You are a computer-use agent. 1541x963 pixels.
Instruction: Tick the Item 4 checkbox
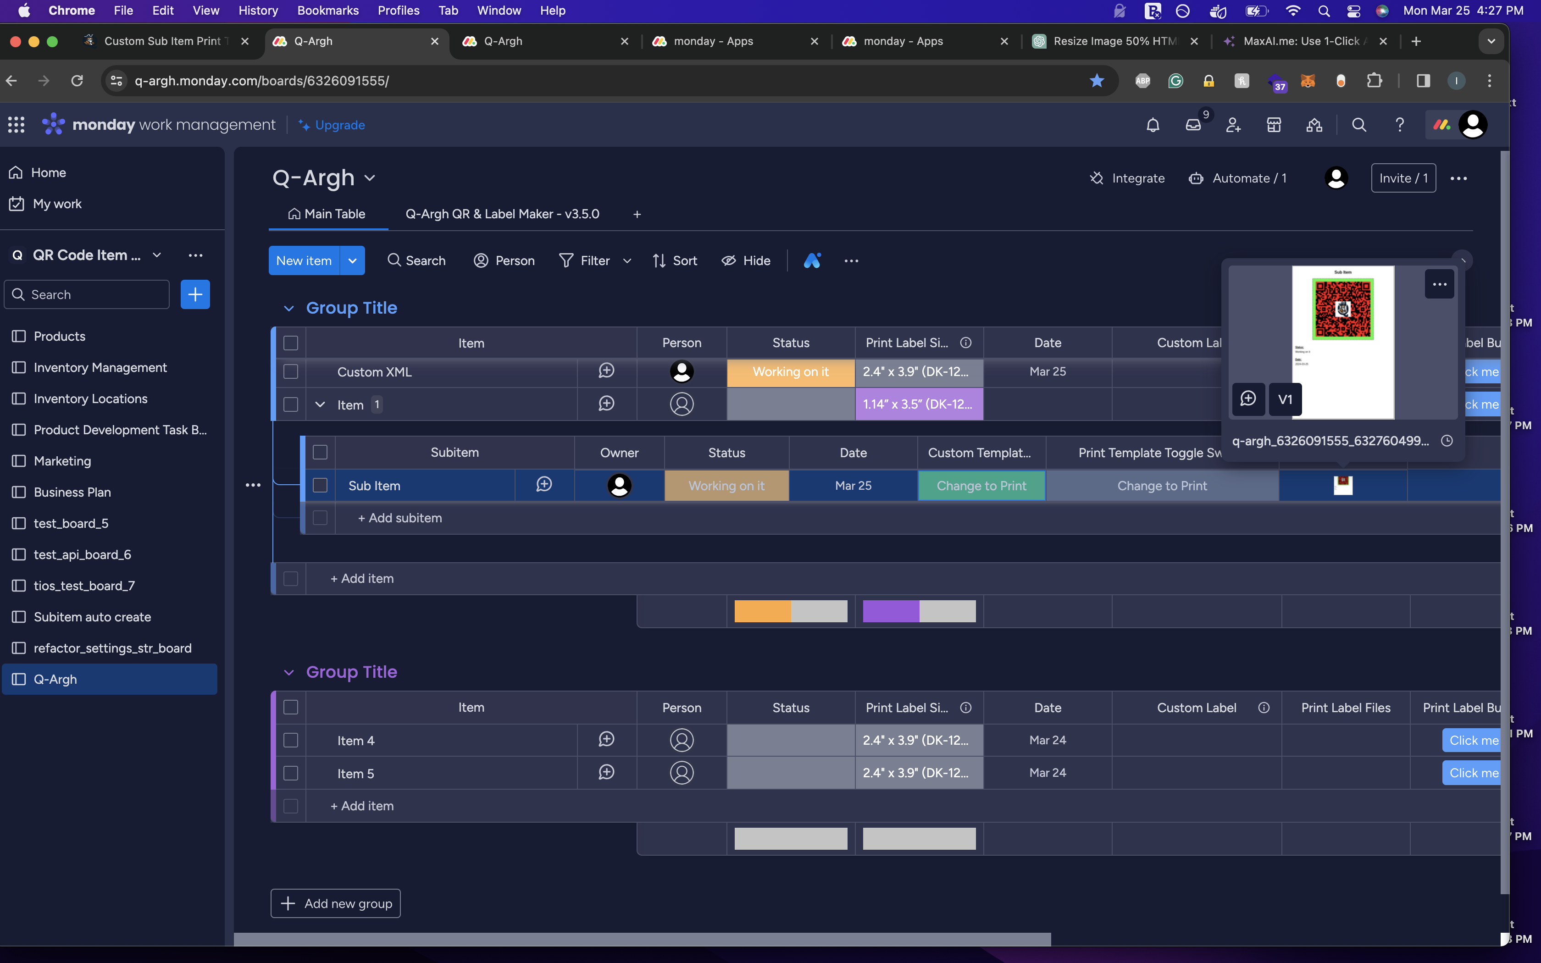pyautogui.click(x=291, y=740)
